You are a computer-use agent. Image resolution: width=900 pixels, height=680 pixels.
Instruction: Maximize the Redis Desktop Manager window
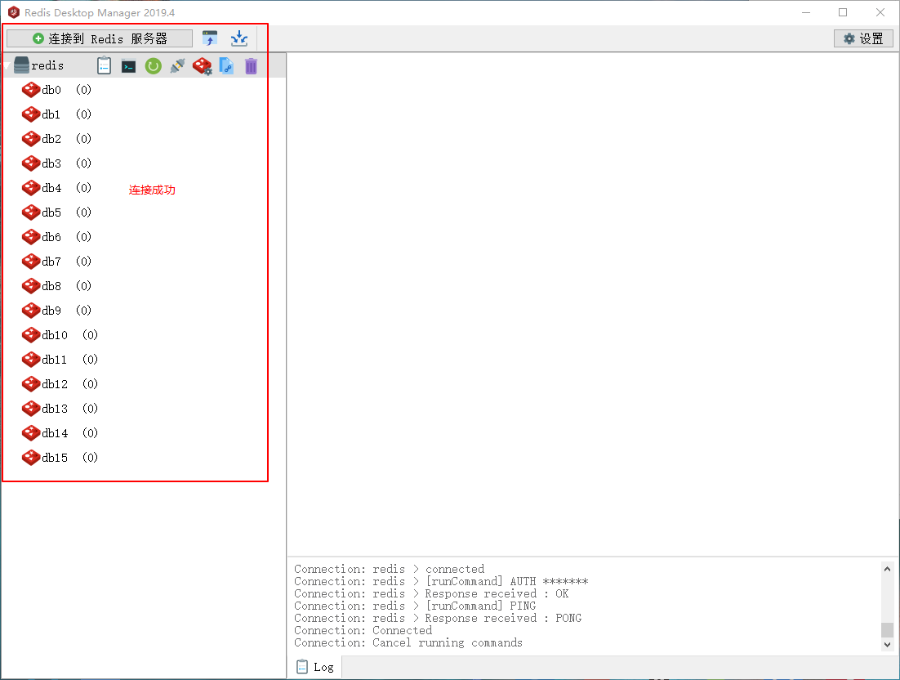(x=843, y=12)
